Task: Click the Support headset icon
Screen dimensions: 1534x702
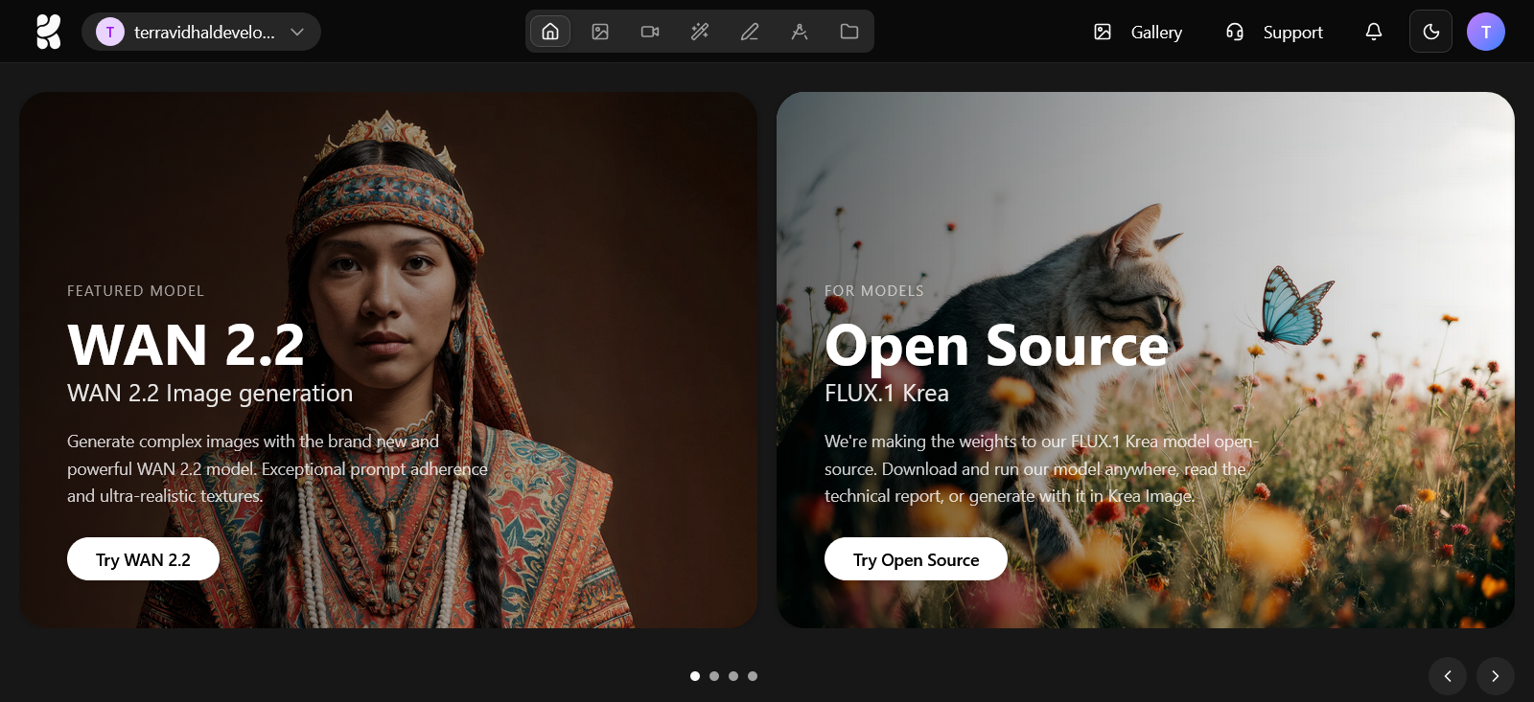Action: [1235, 32]
